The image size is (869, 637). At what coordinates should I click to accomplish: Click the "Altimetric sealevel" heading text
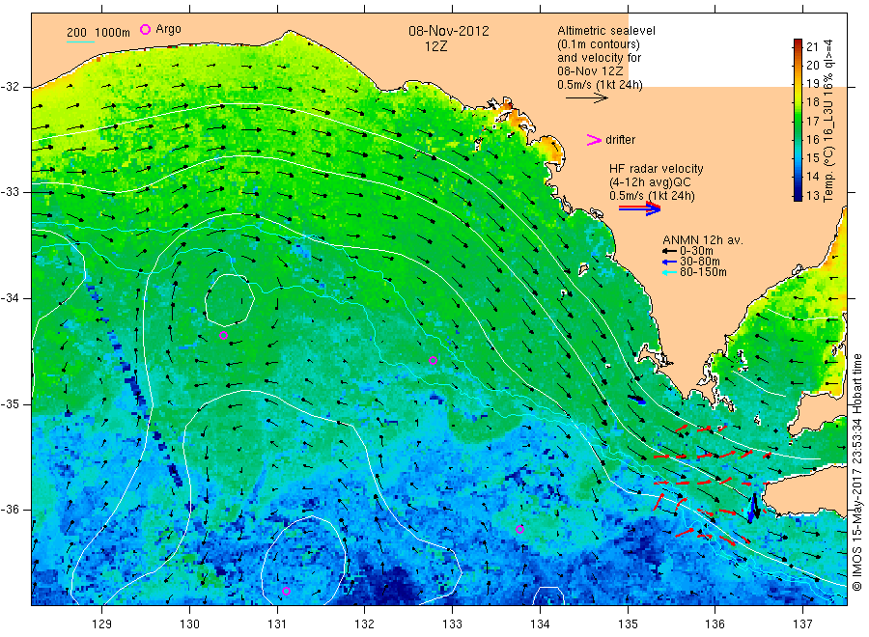pos(606,31)
